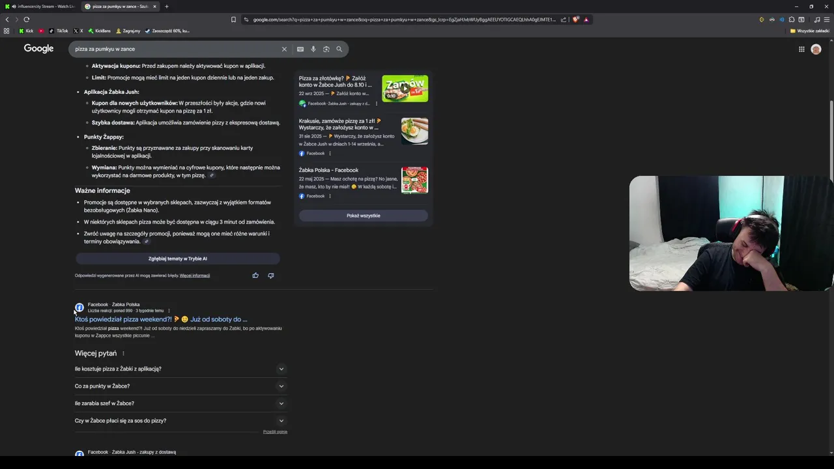Click source link icon after Wymiana paragraph
The width and height of the screenshot is (834, 469).
[x=212, y=176]
